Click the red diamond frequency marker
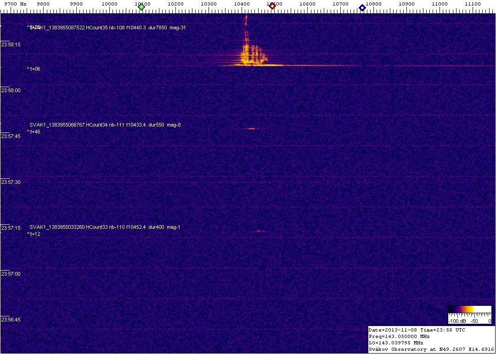Image resolution: width=496 pixels, height=354 pixels. 272,6
